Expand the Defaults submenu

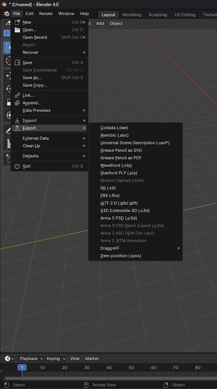tap(50, 156)
